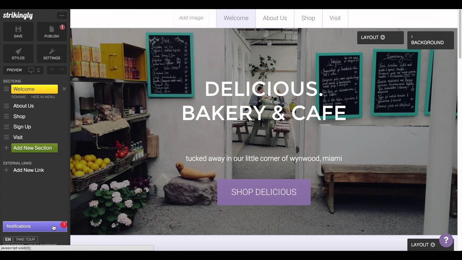Open Settings with the wrench icon
Screen dimensions: 462x260
click(x=52, y=51)
